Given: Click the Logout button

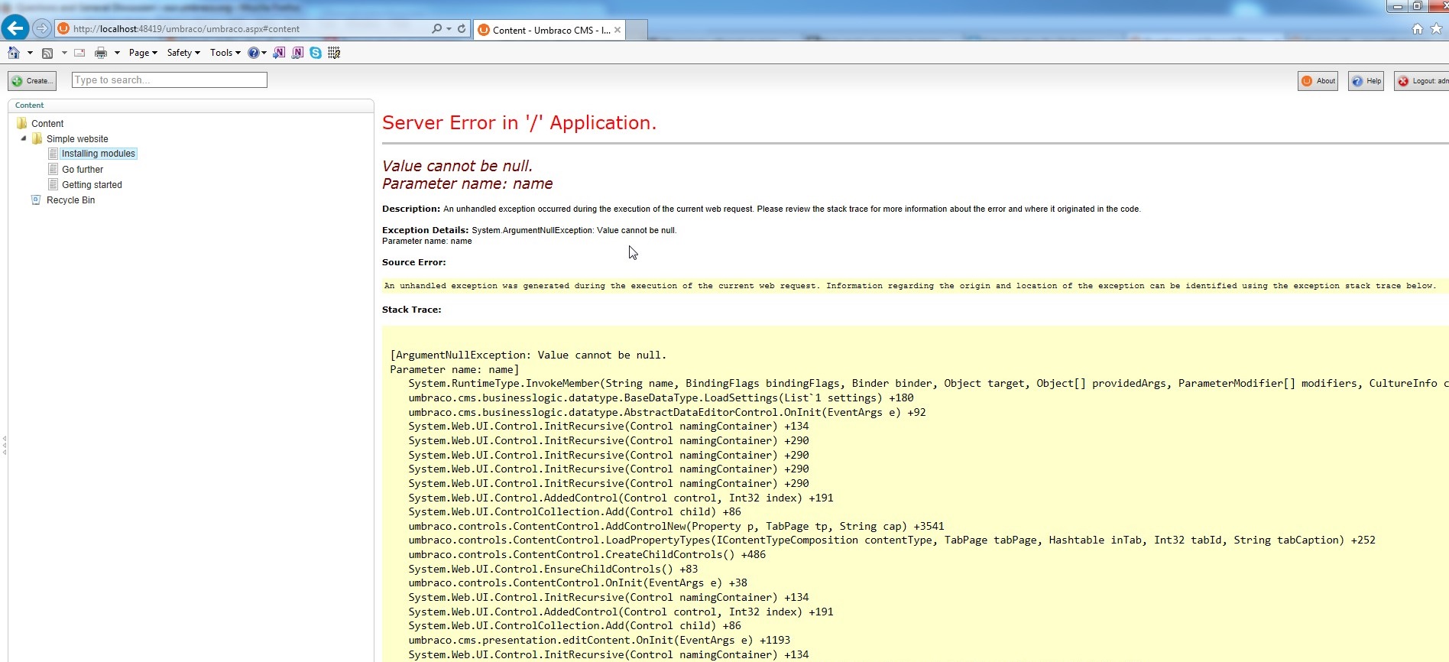Looking at the screenshot, I should pos(1421,81).
